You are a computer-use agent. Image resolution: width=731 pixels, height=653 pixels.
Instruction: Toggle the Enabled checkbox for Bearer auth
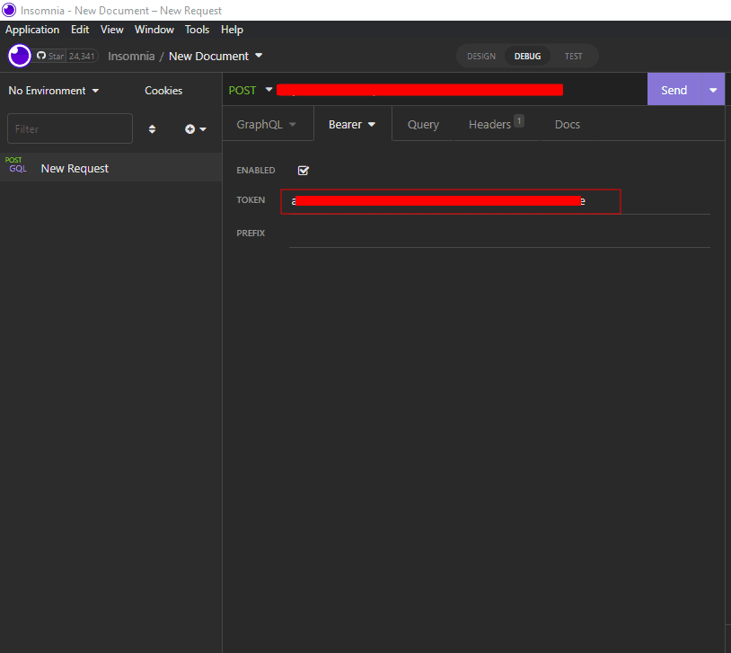[x=304, y=171]
